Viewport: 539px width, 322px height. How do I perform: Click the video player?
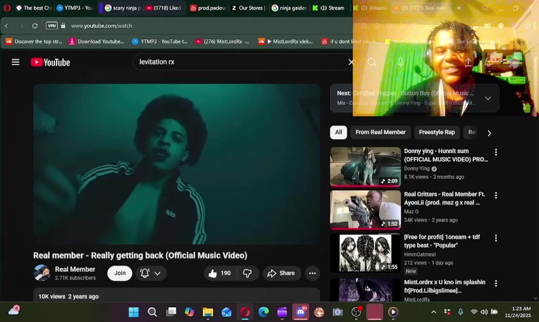(x=177, y=164)
